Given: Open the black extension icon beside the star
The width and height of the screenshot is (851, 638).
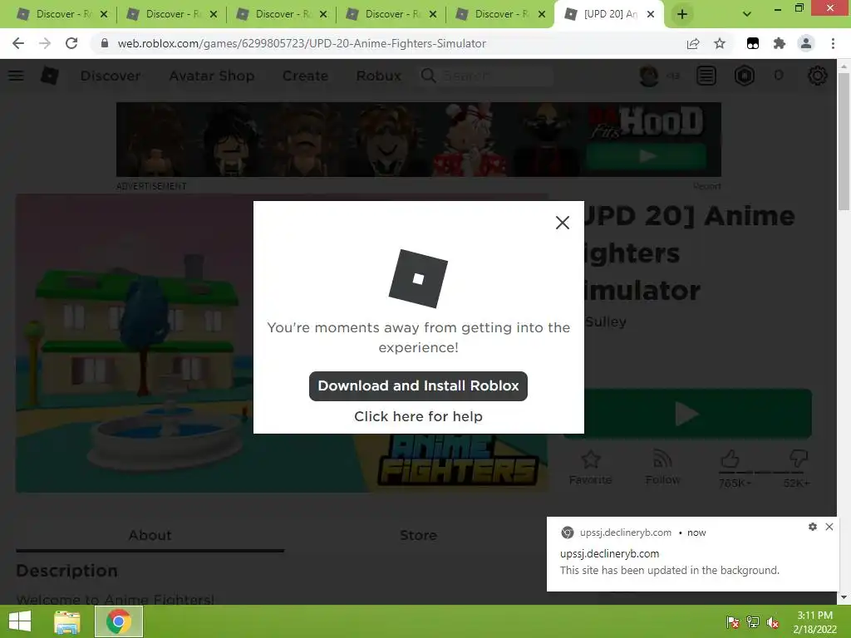Looking at the screenshot, I should pos(753,43).
